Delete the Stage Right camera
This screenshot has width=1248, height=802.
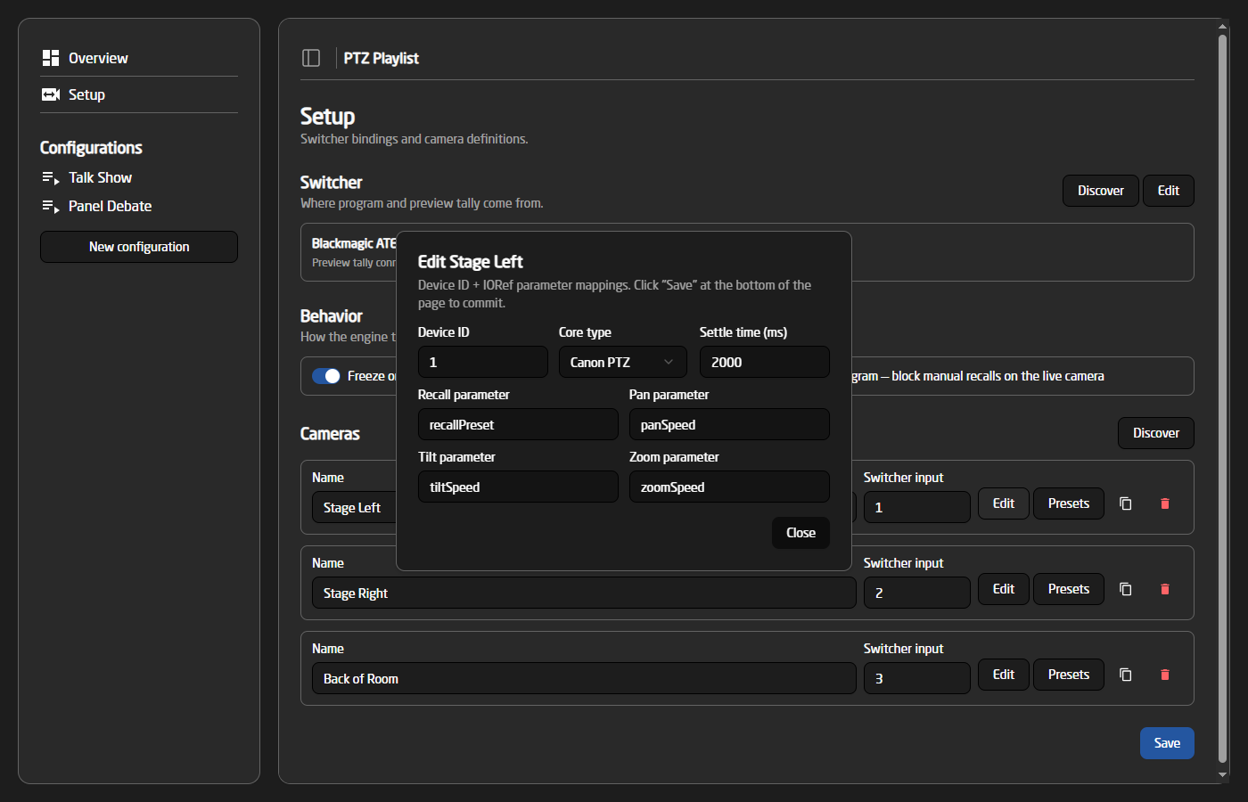[x=1165, y=589]
